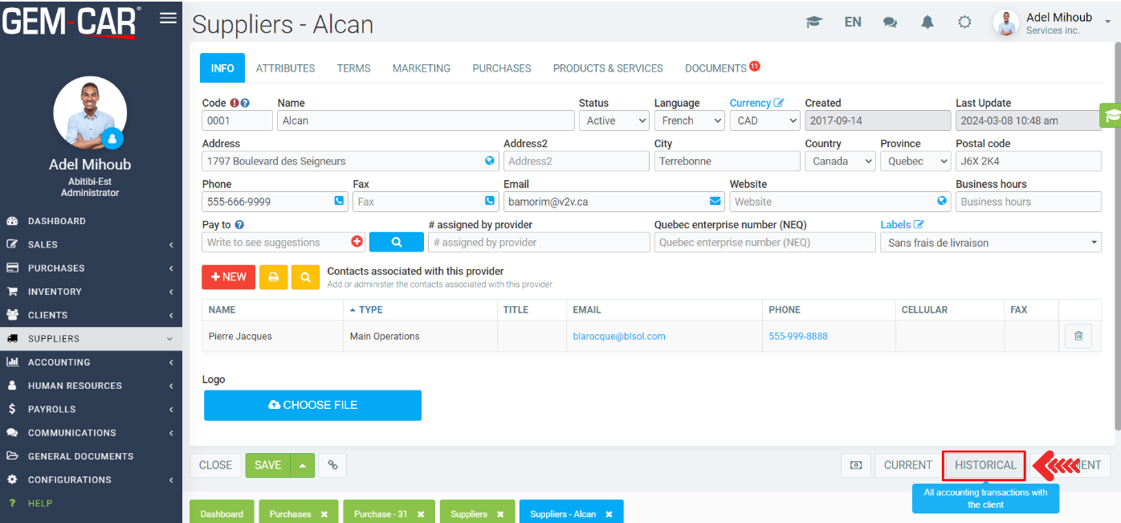This screenshot has width=1121, height=523.
Task: Click the yellow search contacts icon
Action: coord(305,277)
